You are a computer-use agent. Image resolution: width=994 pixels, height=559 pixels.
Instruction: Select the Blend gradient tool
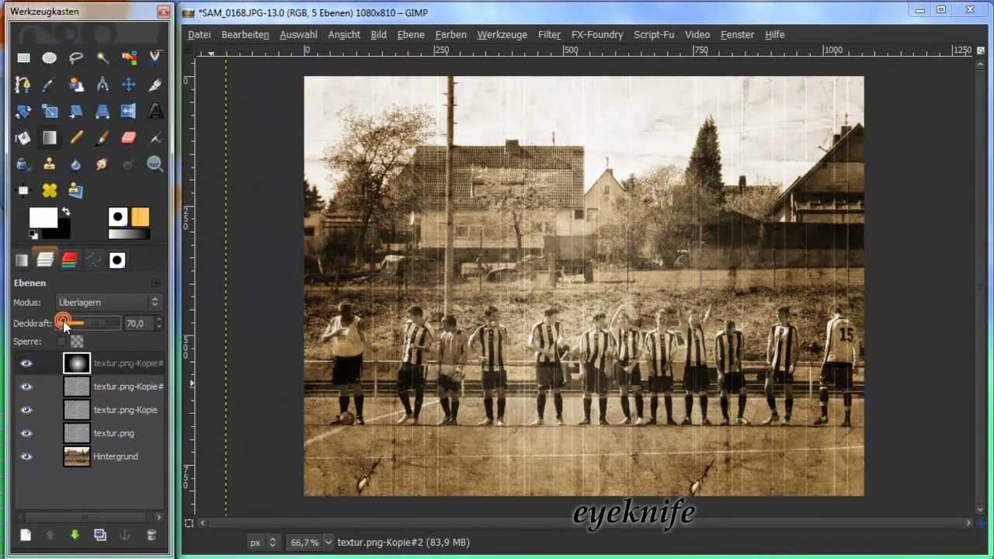click(50, 137)
